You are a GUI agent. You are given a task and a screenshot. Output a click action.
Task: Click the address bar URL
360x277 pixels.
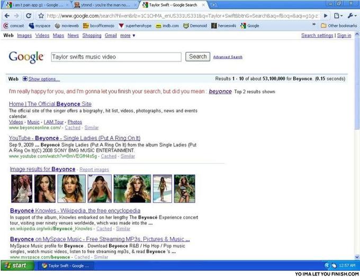pos(182,16)
